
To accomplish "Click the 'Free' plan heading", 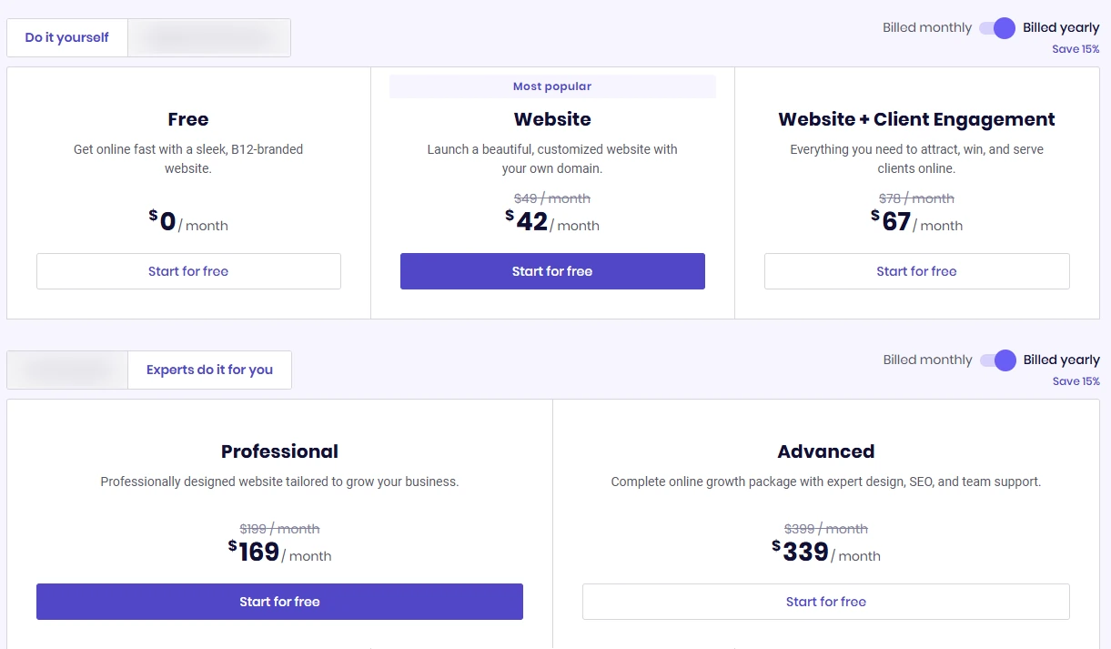I will 188,119.
